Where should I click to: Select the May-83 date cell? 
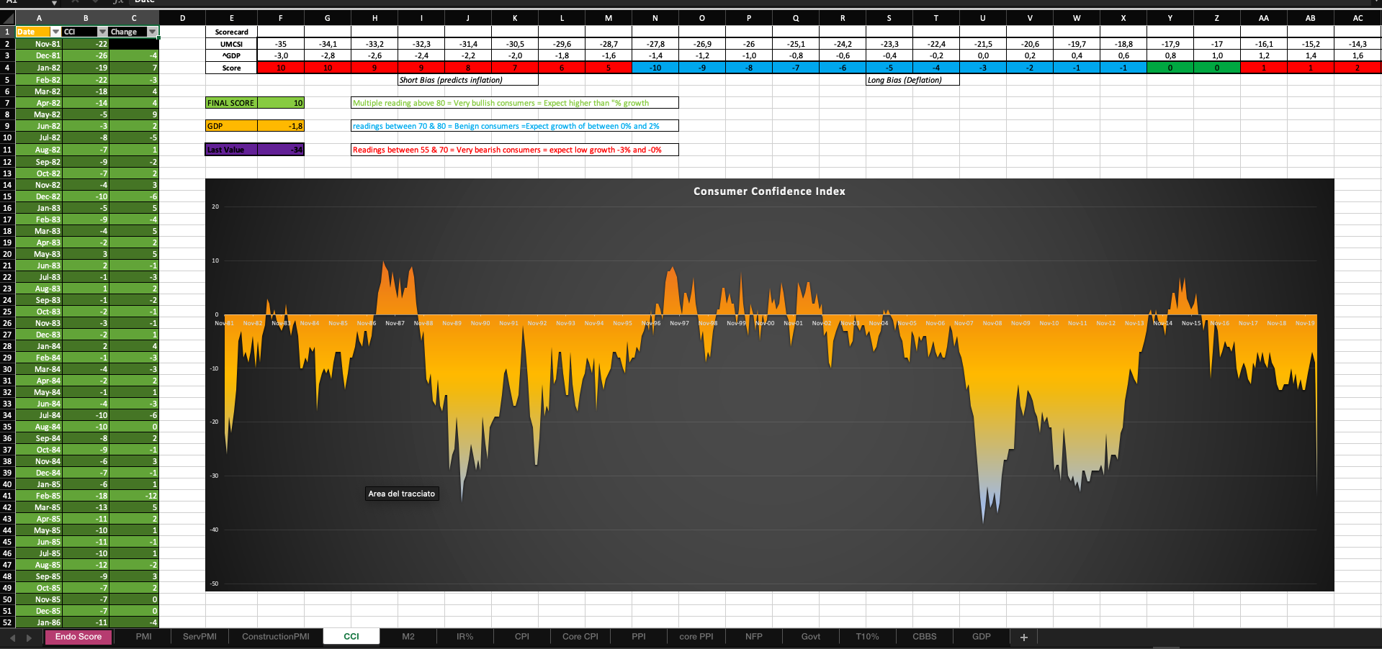pos(39,254)
